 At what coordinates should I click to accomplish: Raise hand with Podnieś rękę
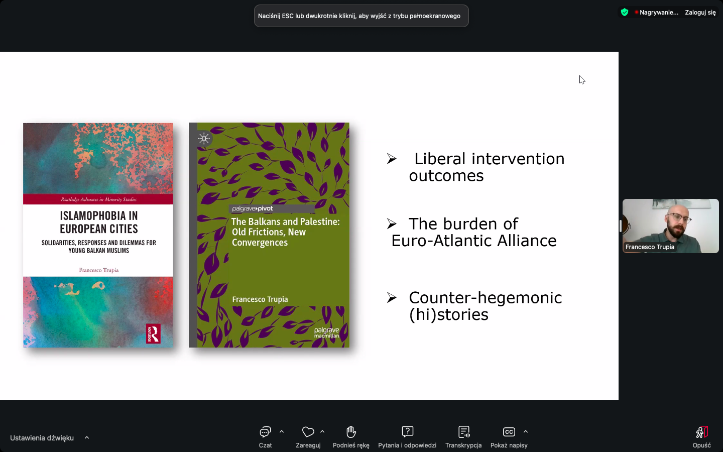tap(351, 437)
